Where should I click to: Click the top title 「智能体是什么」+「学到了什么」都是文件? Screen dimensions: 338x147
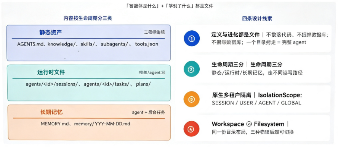pyautogui.click(x=170, y=6)
